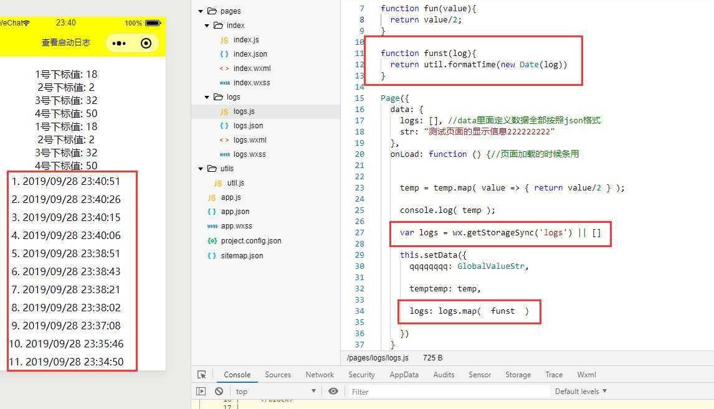Open the Storage tab
This screenshot has height=409, width=714.
pos(518,374)
